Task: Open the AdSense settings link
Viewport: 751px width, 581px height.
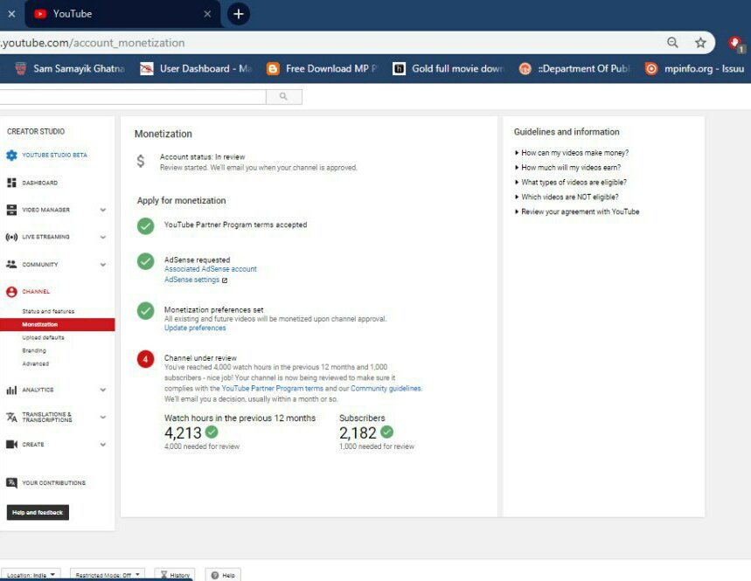Action: pos(191,280)
